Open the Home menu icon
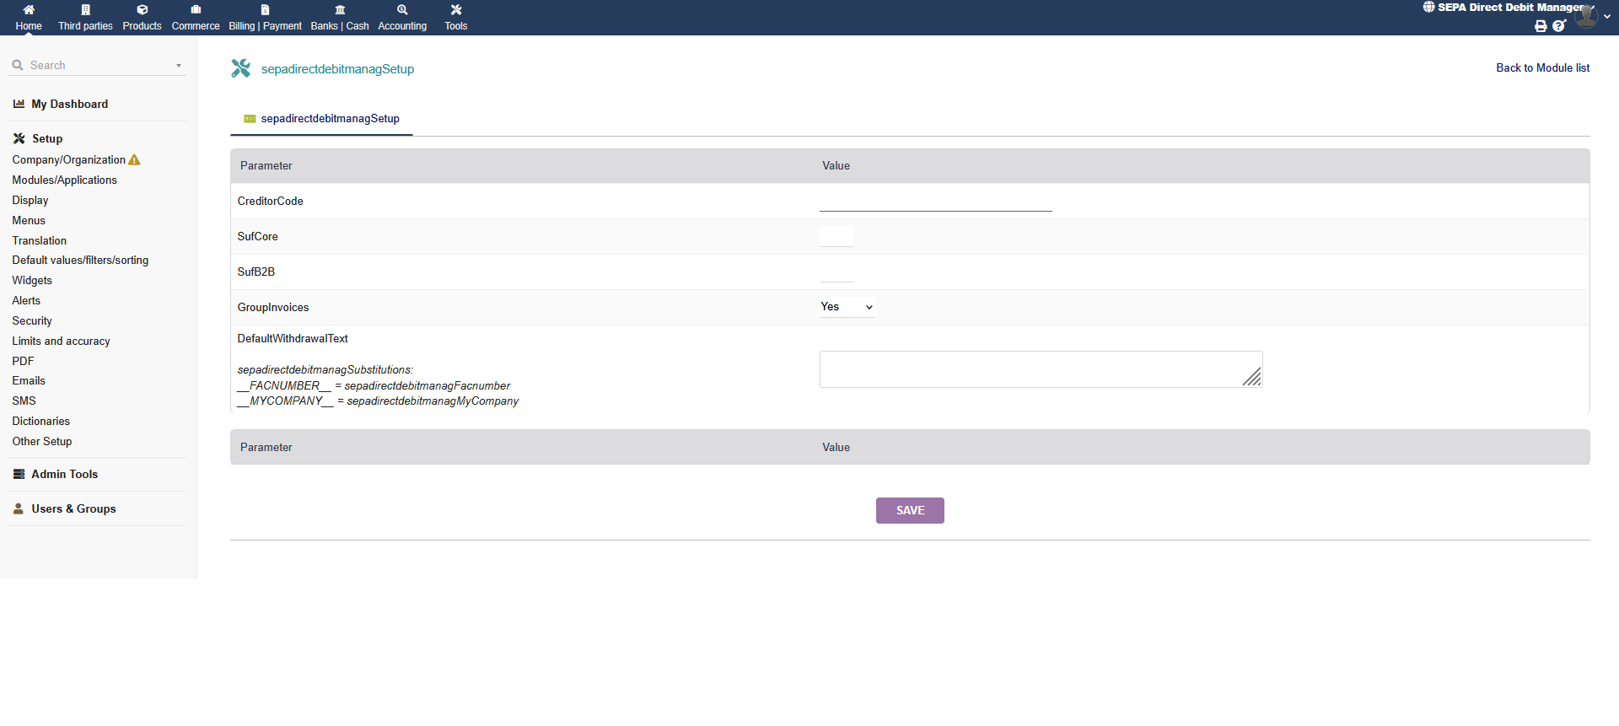 tap(29, 11)
